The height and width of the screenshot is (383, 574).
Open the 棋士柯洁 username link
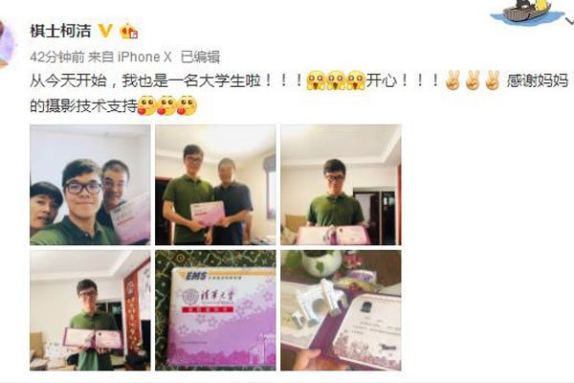point(60,32)
